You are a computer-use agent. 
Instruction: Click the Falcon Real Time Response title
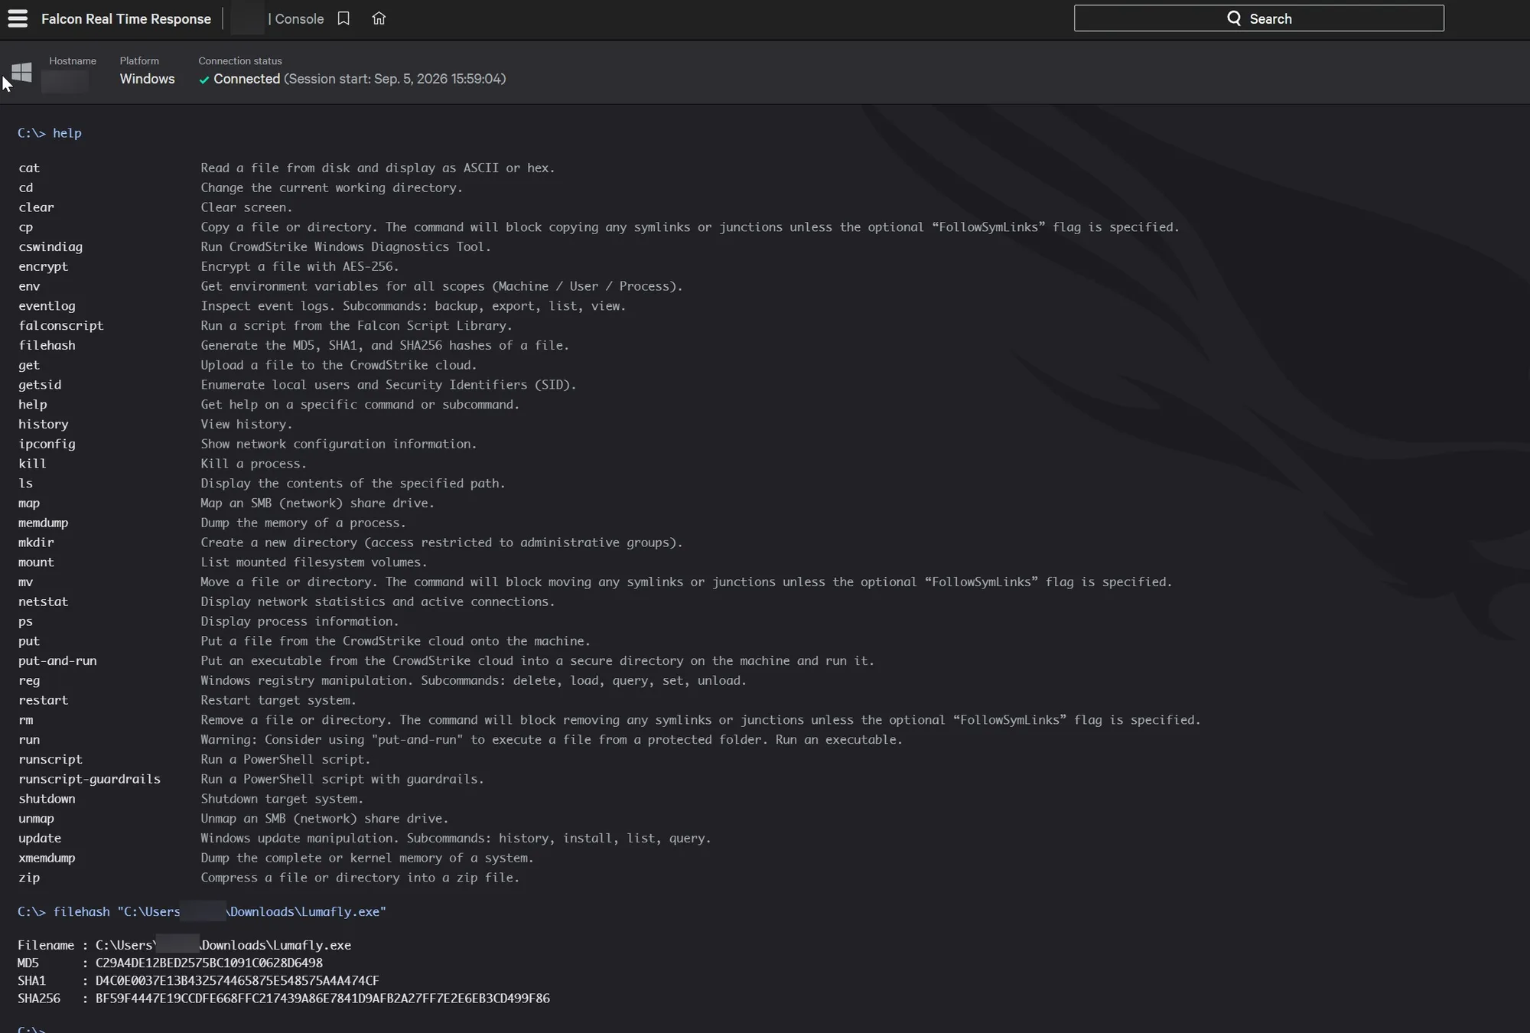pos(126,19)
